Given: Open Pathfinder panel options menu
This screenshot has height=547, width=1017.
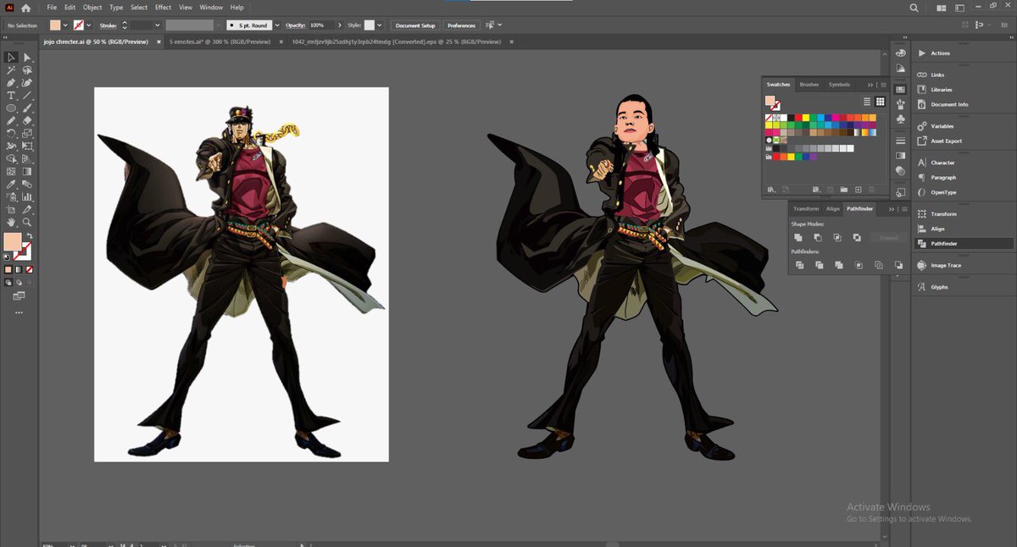Looking at the screenshot, I should [x=904, y=208].
